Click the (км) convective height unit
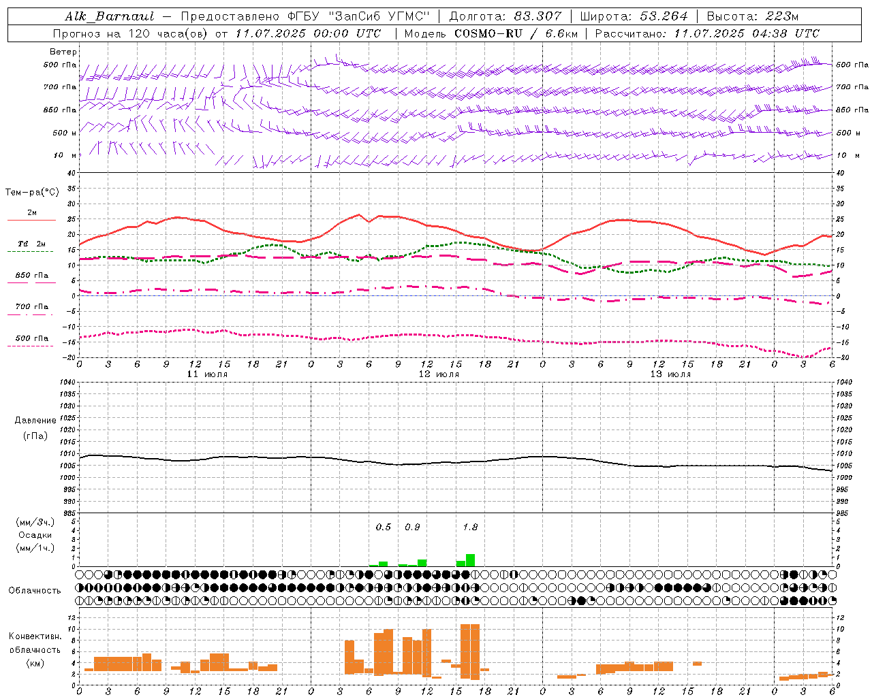The height and width of the screenshot is (697, 872). [x=35, y=663]
